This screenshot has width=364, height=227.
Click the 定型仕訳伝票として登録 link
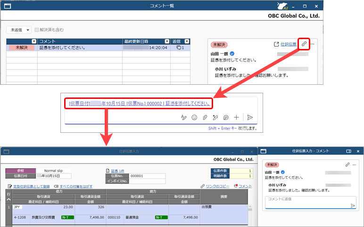point(31,186)
